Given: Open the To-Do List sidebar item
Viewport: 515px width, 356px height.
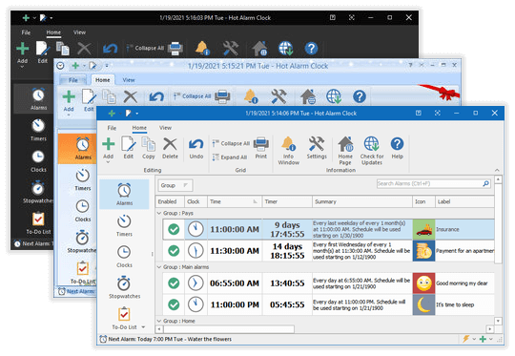Looking at the screenshot, I should (x=124, y=318).
